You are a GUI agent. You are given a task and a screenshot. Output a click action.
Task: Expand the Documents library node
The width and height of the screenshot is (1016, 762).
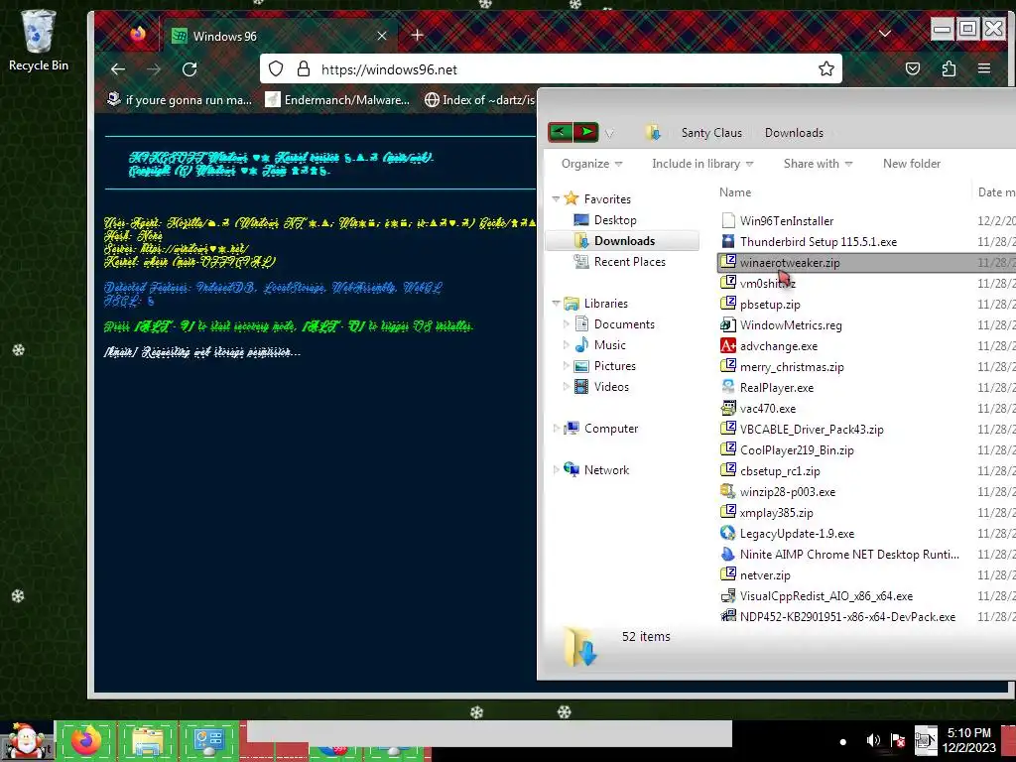point(566,324)
